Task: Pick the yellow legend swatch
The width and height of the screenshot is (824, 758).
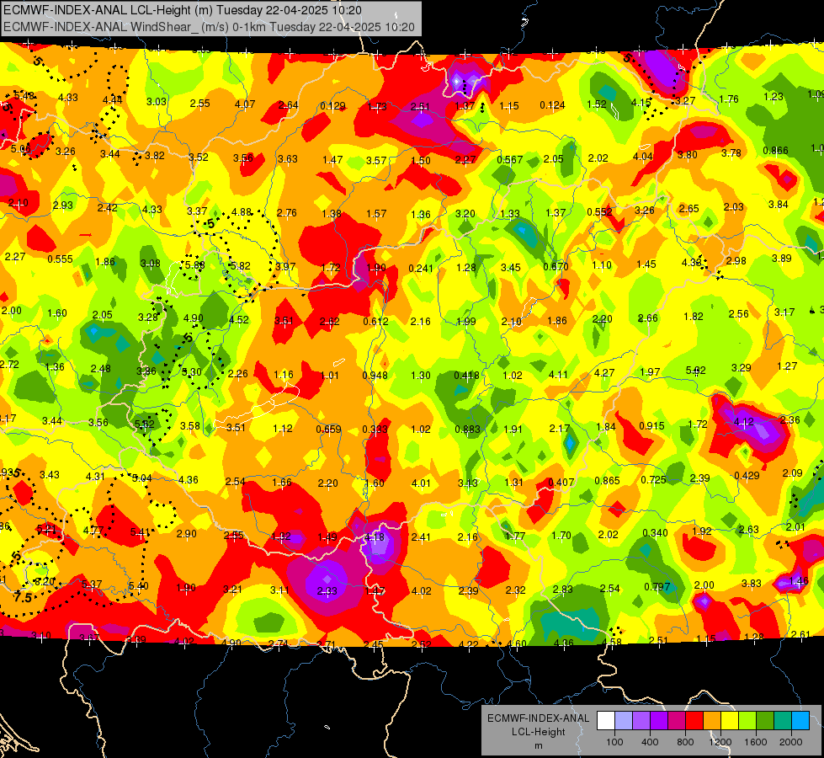Action: coord(730,721)
